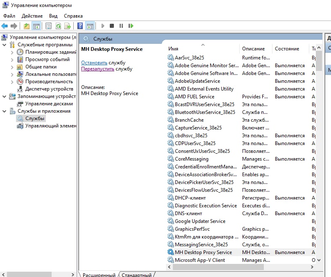Open the Properties toolbar icon

(x=48, y=26)
